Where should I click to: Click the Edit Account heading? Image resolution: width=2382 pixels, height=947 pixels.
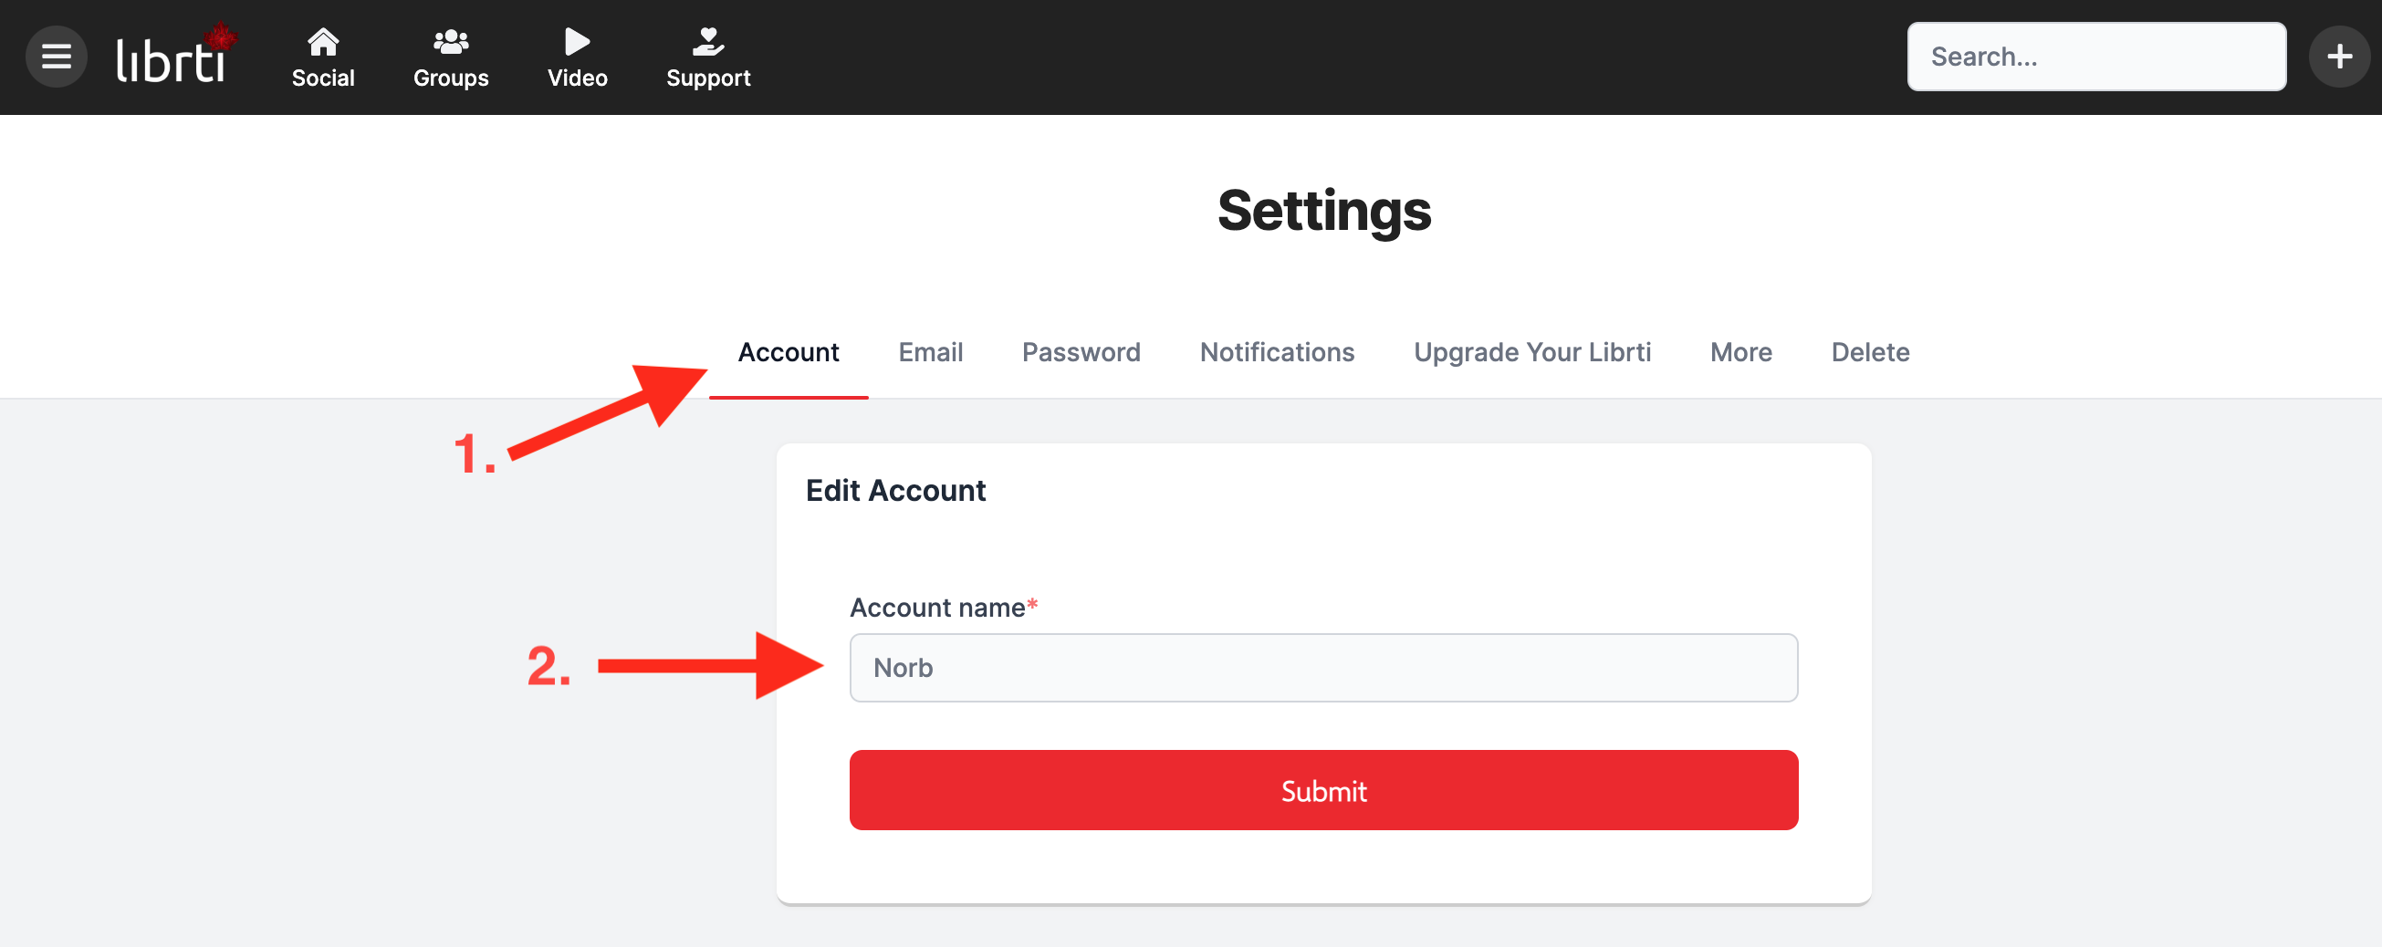point(895,490)
